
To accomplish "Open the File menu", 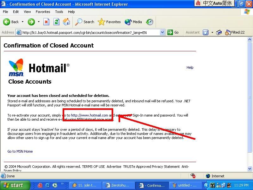I will coord(5,12).
